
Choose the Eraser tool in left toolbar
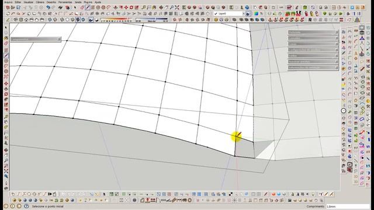[x=6, y=43]
